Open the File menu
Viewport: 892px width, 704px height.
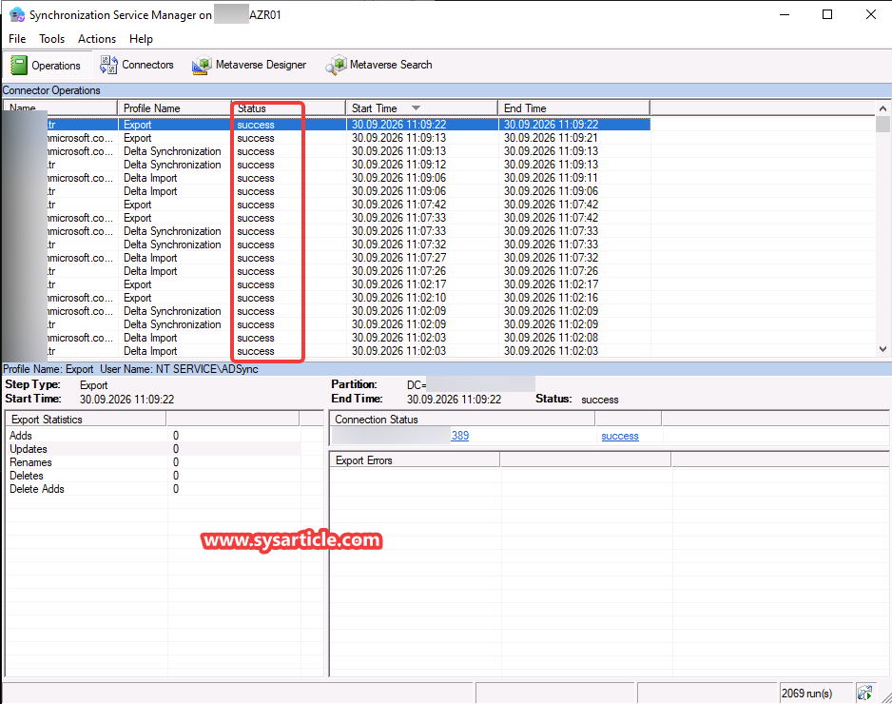coord(17,39)
